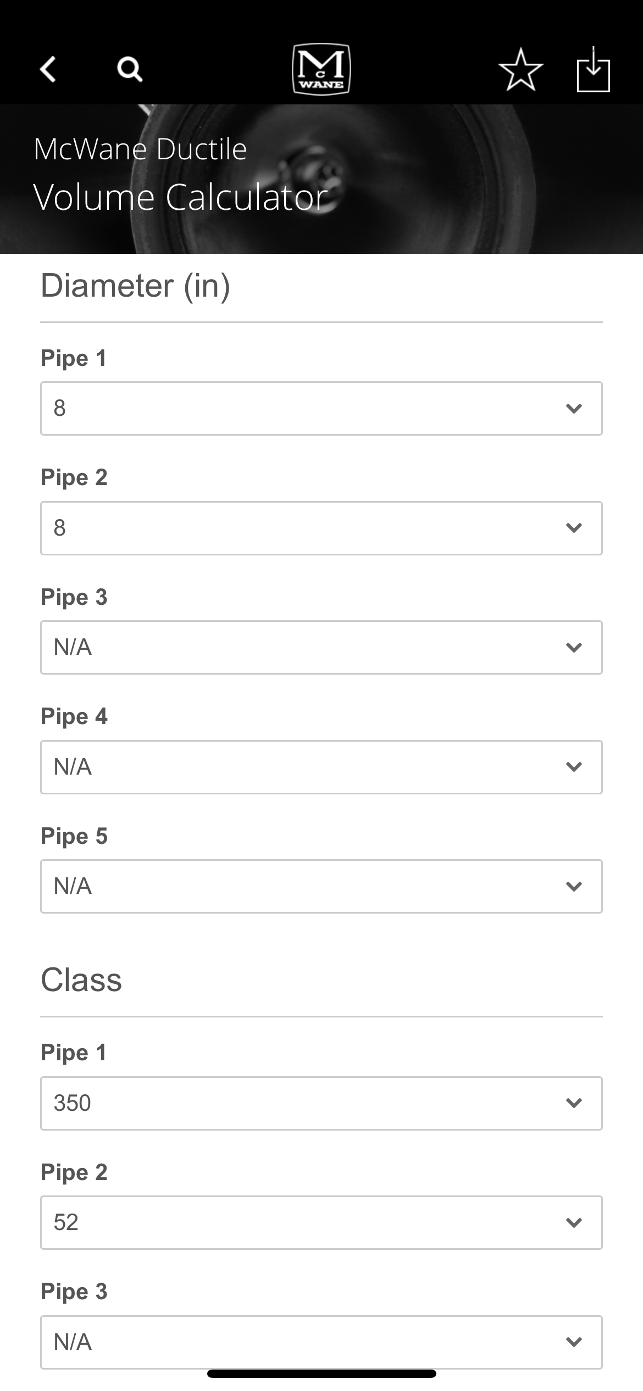The width and height of the screenshot is (643, 1391).
Task: Select Diameter Pipe 4 dropdown
Action: pos(321,767)
